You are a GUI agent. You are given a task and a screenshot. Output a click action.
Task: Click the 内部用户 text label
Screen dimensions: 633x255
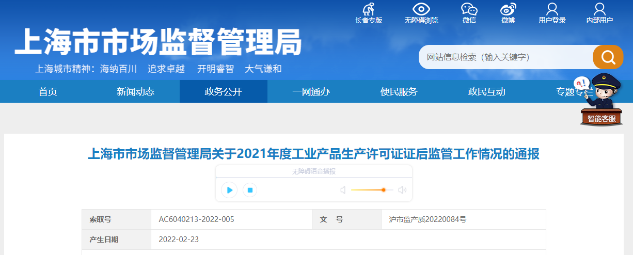pyautogui.click(x=599, y=20)
